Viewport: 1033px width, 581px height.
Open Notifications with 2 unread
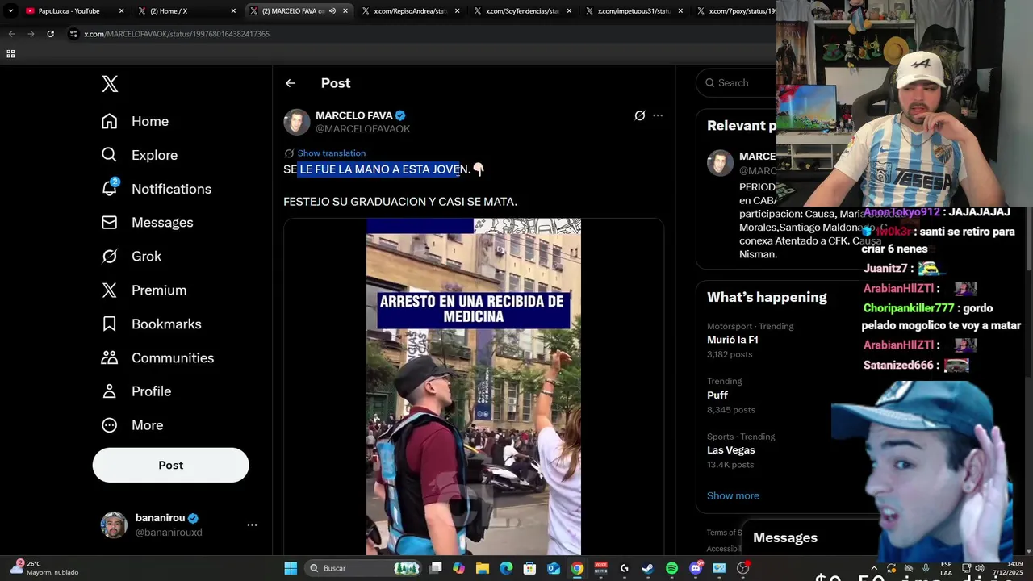(x=156, y=189)
